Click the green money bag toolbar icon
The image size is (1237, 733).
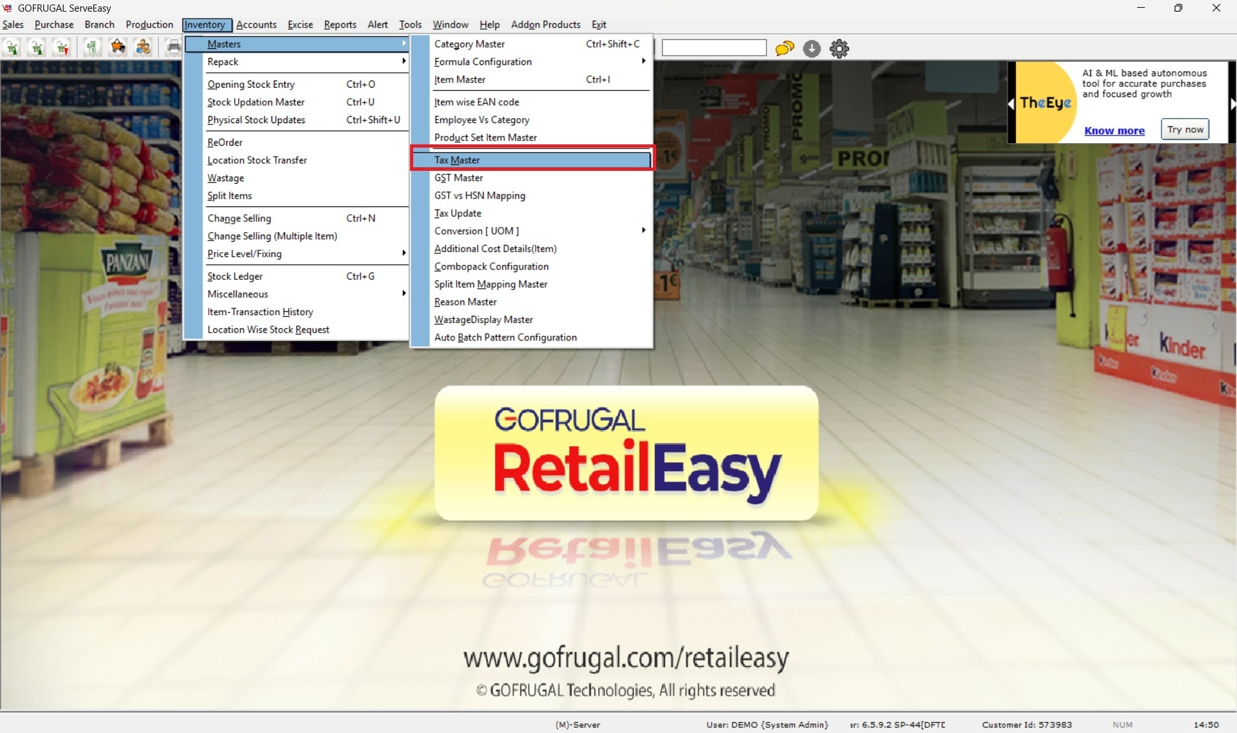tap(92, 48)
